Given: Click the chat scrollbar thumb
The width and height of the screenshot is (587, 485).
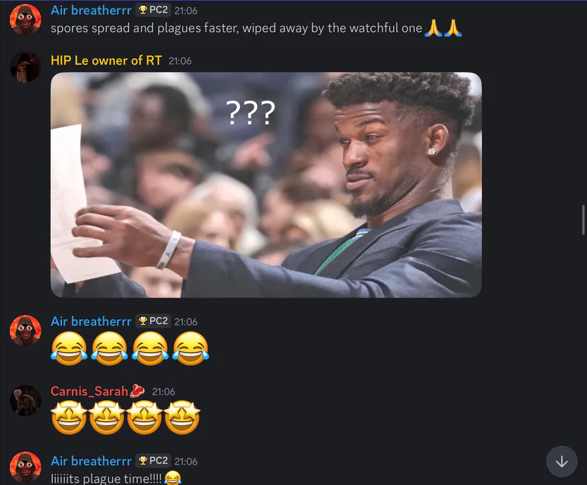Looking at the screenshot, I should point(583,219).
